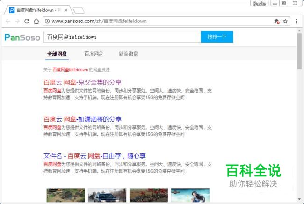Open the extension puzzle icon in address bar

coord(277,21)
